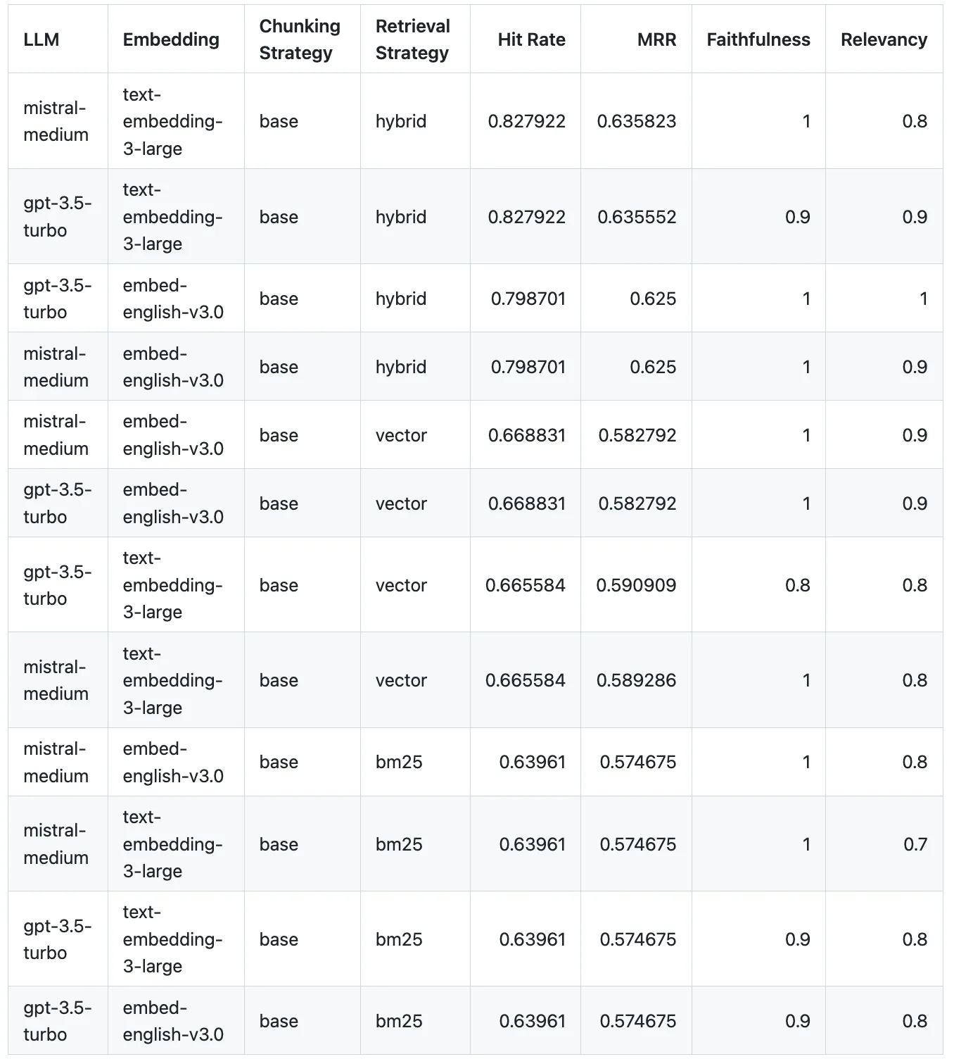
Task: Click the MRR column header
Action: pyautogui.click(x=656, y=39)
